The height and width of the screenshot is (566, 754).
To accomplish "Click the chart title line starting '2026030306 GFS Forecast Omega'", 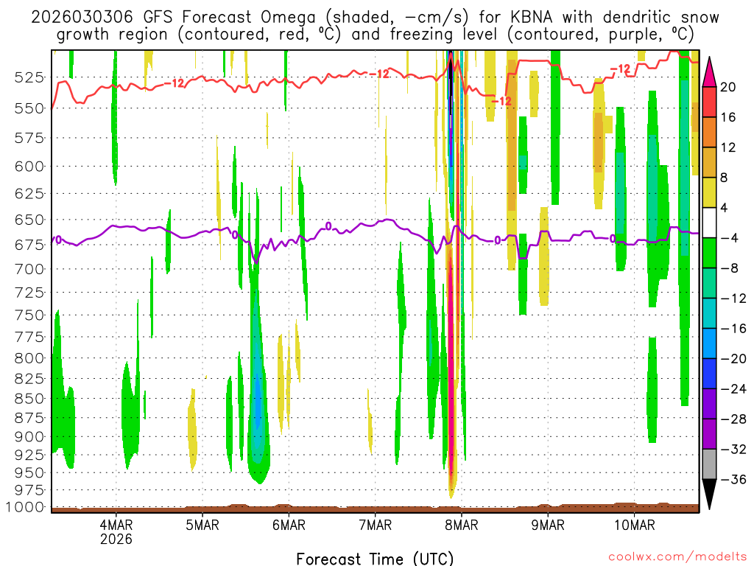I will [x=375, y=17].
